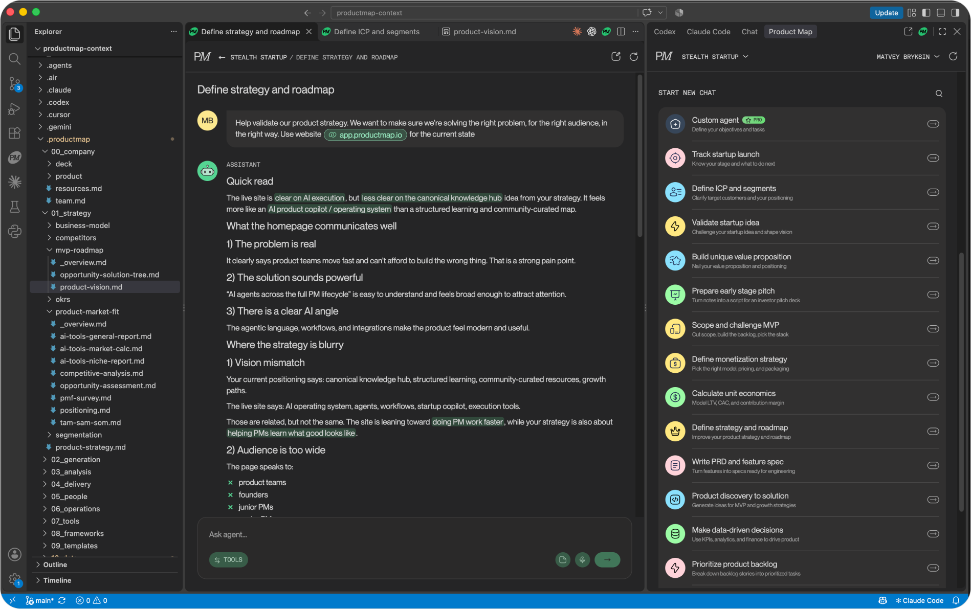Open new chat icon in chat header
The image size is (971, 609).
click(x=616, y=57)
